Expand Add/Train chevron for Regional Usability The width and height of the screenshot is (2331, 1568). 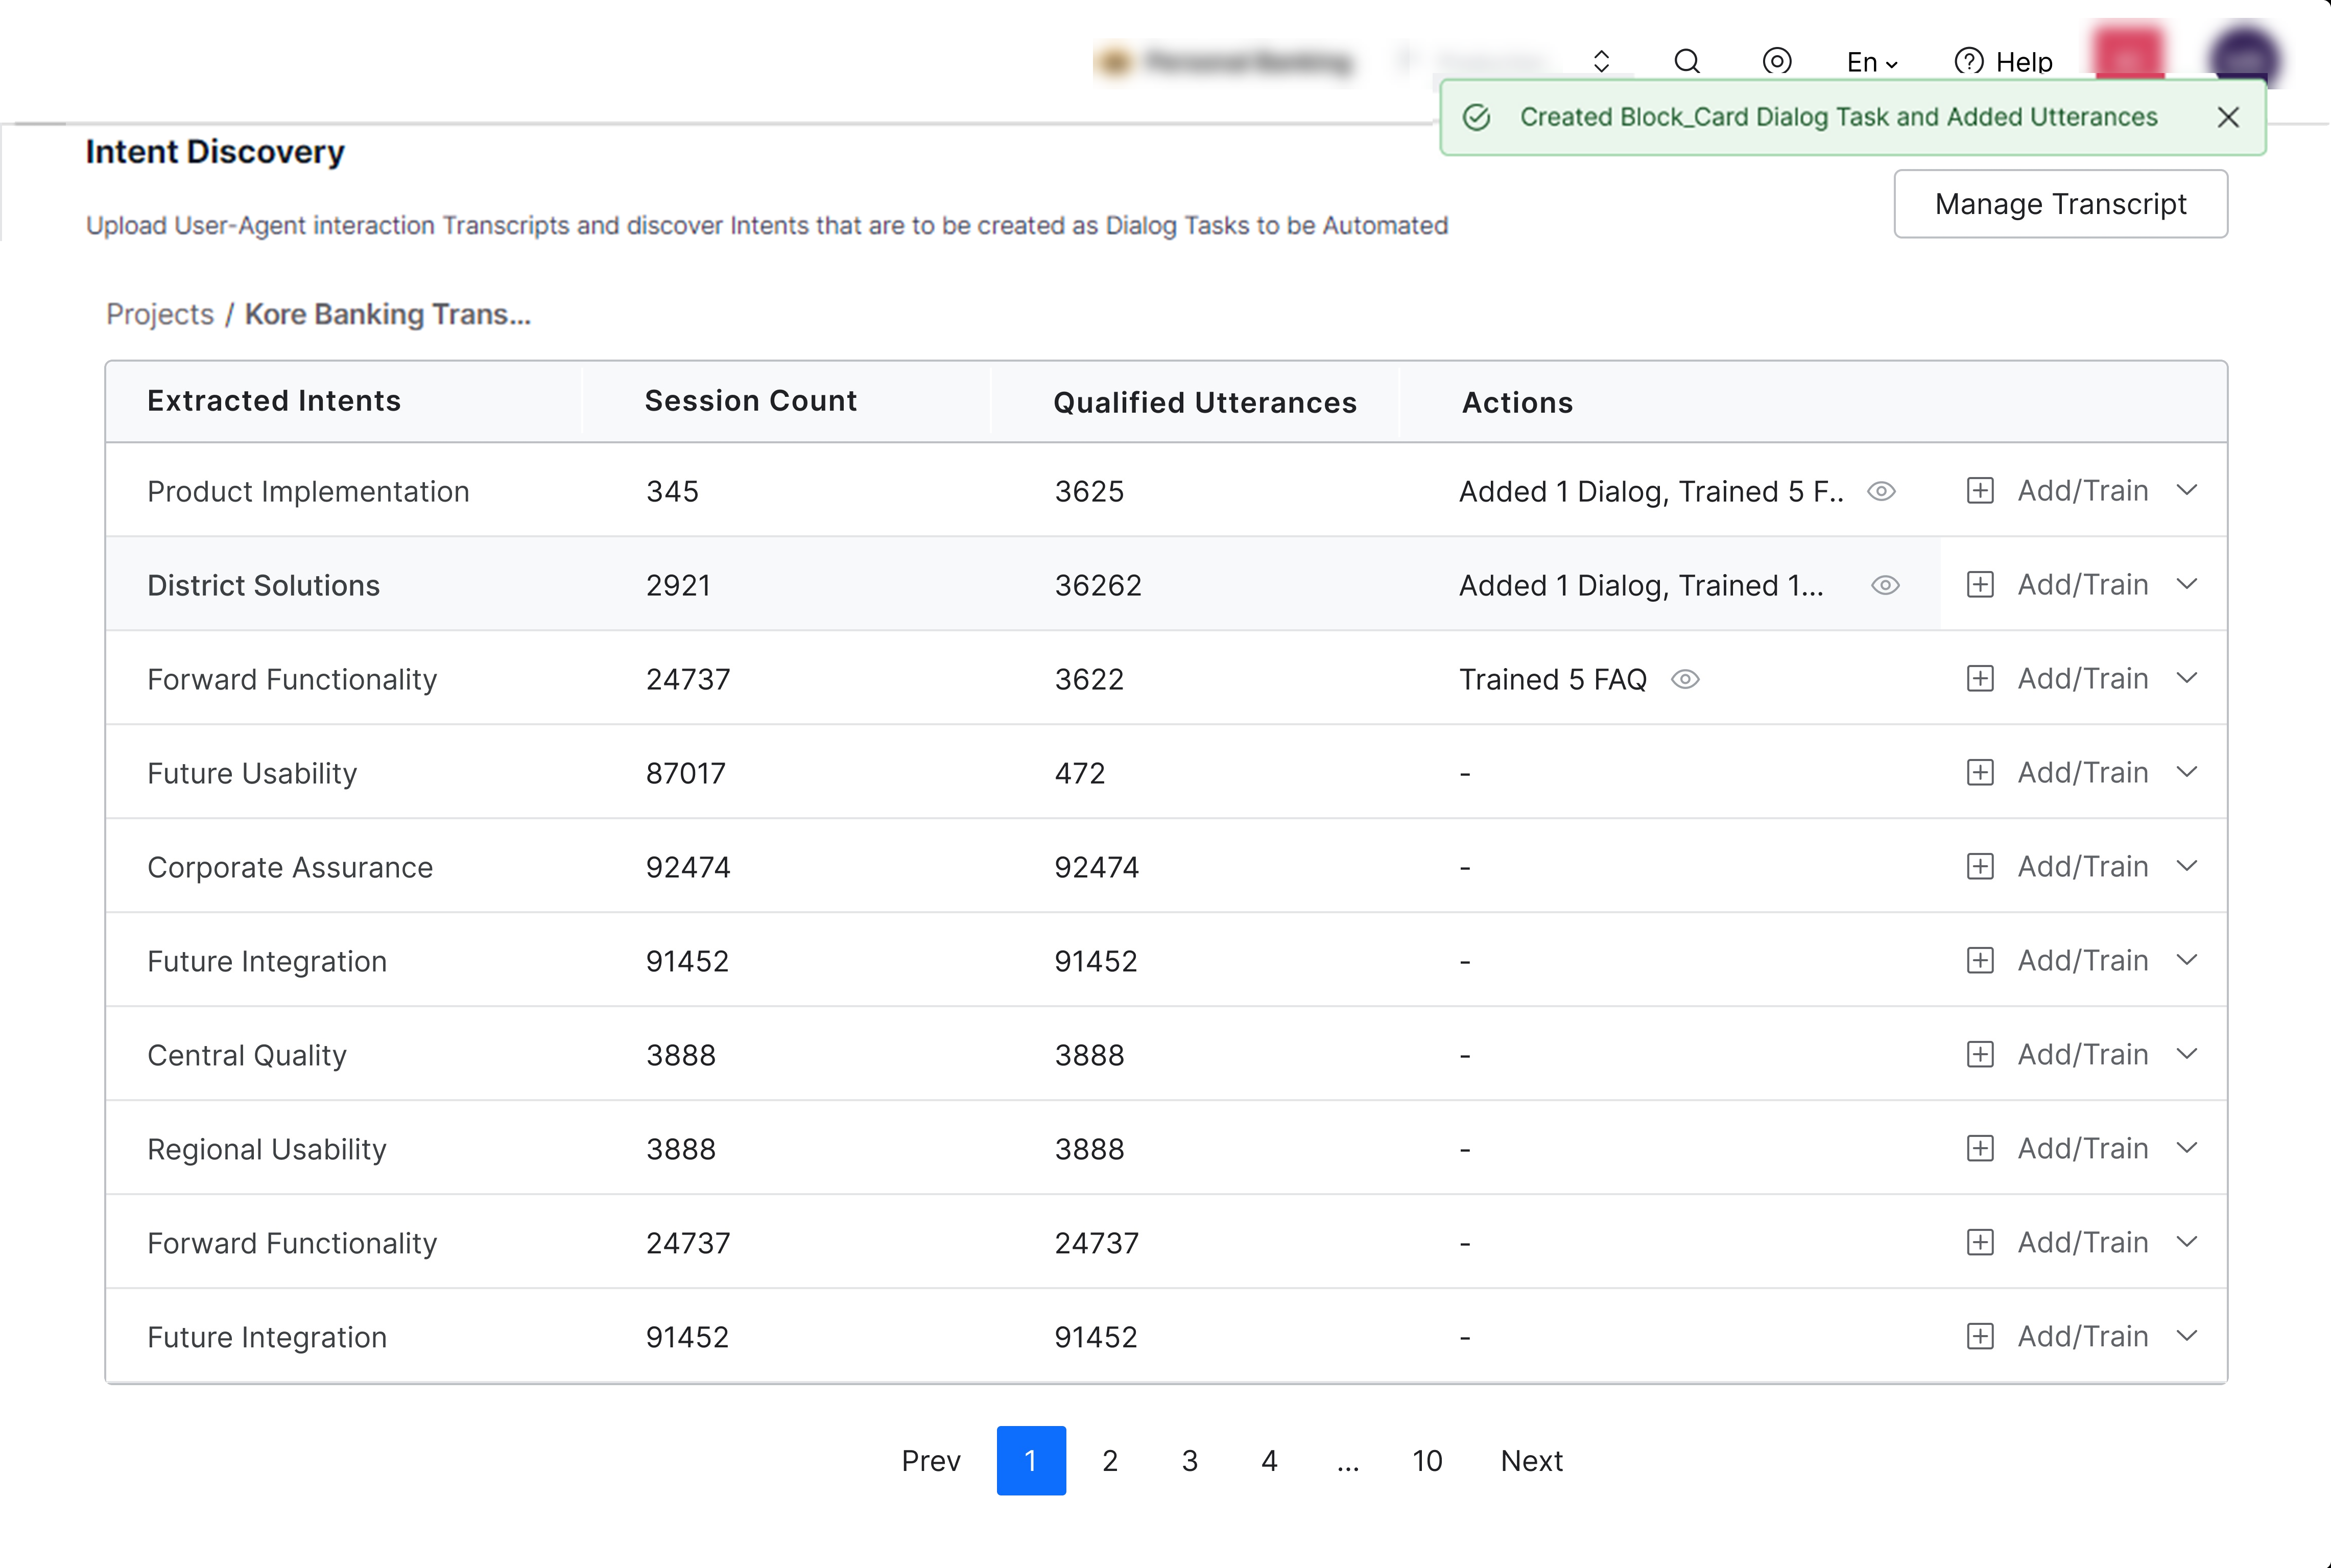tap(2187, 1148)
